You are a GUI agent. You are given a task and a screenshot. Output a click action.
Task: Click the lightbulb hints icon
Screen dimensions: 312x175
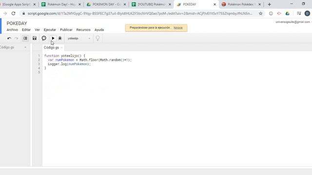[97, 38]
